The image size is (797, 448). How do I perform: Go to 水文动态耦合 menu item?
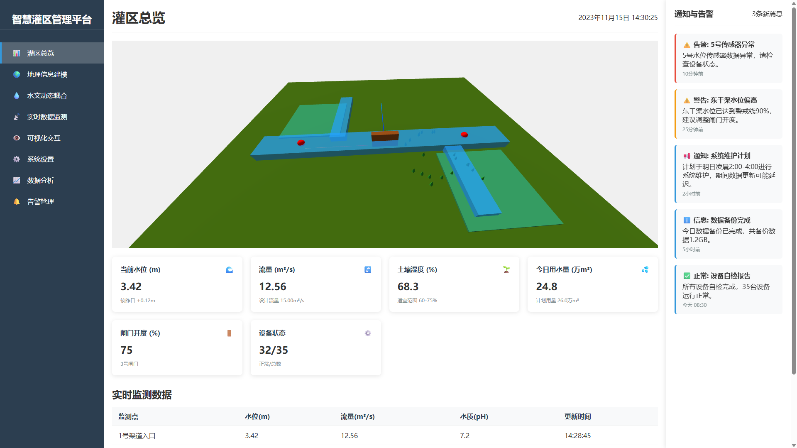tap(47, 95)
